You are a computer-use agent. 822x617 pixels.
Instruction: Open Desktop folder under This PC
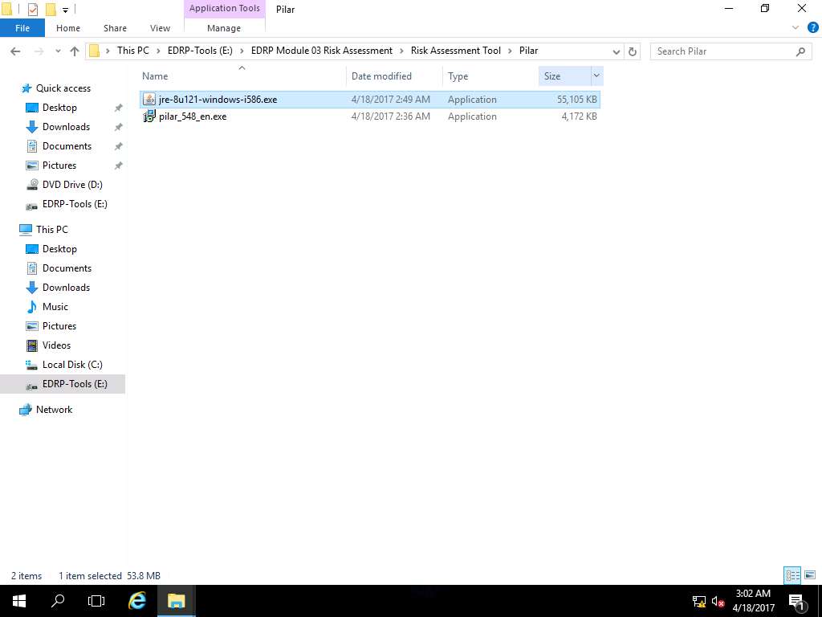(59, 249)
